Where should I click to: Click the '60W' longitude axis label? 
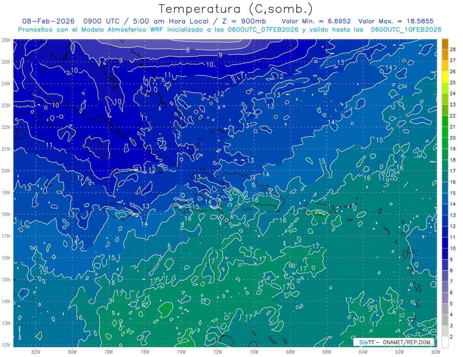435,352
